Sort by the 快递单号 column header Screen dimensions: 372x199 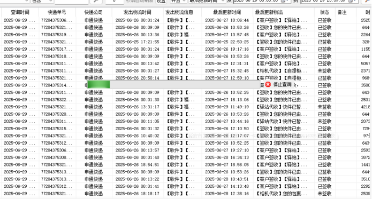click(x=57, y=12)
